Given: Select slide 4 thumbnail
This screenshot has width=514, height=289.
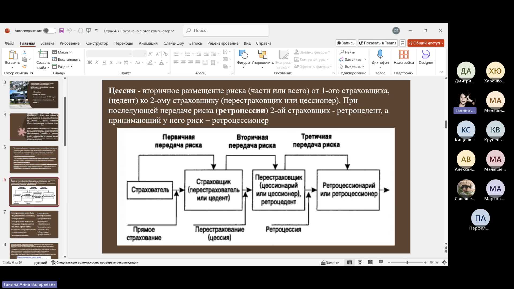Looking at the screenshot, I should 34,127.
